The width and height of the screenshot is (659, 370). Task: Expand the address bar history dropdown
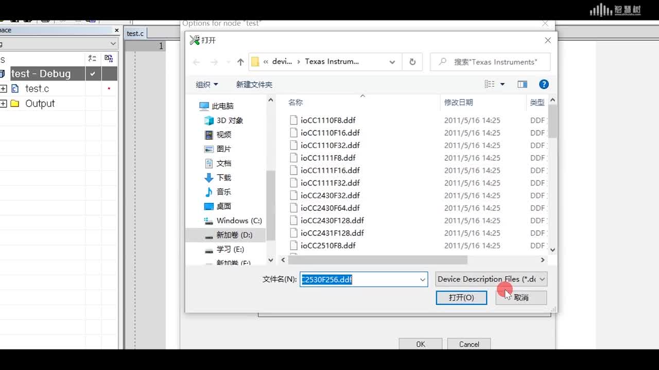[392, 62]
